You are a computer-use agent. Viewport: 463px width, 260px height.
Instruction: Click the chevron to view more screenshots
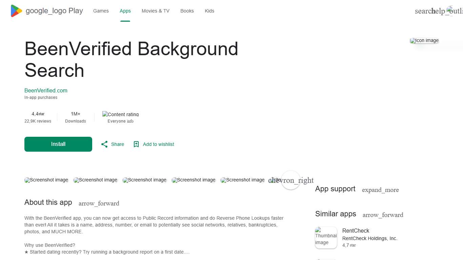[x=291, y=180]
